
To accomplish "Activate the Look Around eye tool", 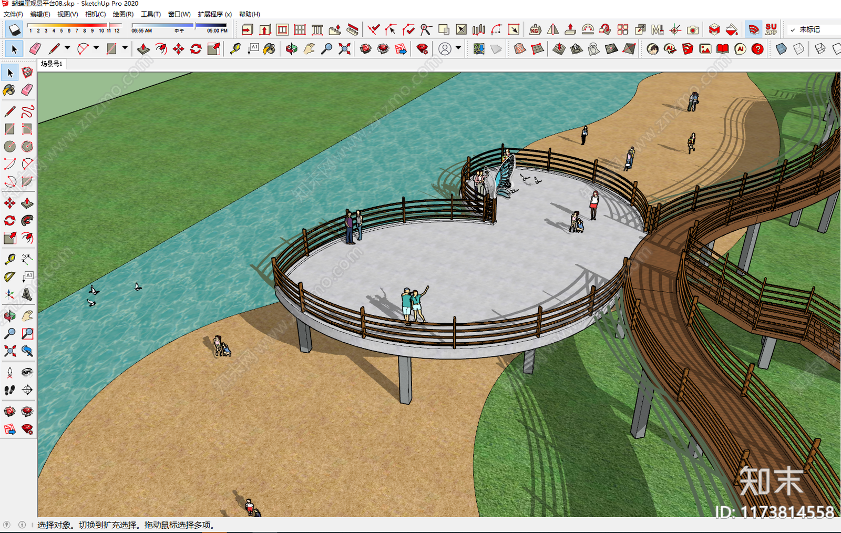I will point(27,373).
